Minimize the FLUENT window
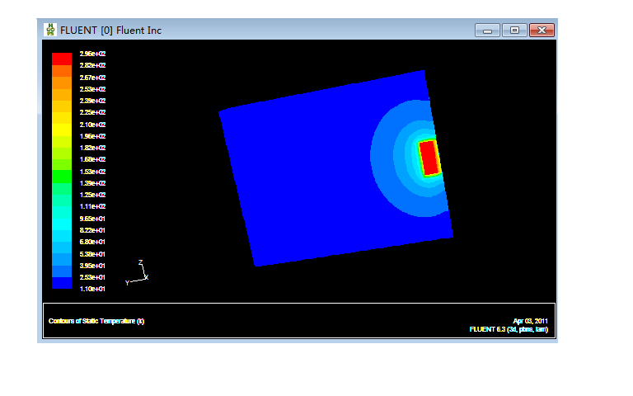The image size is (633, 396). point(487,31)
